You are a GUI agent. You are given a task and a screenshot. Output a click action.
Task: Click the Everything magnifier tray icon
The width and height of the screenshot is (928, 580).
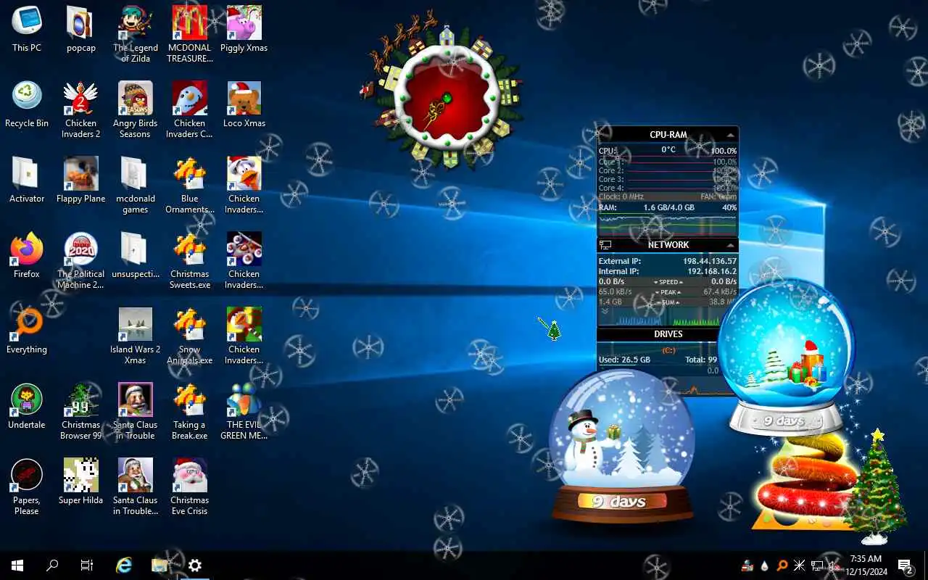(782, 565)
